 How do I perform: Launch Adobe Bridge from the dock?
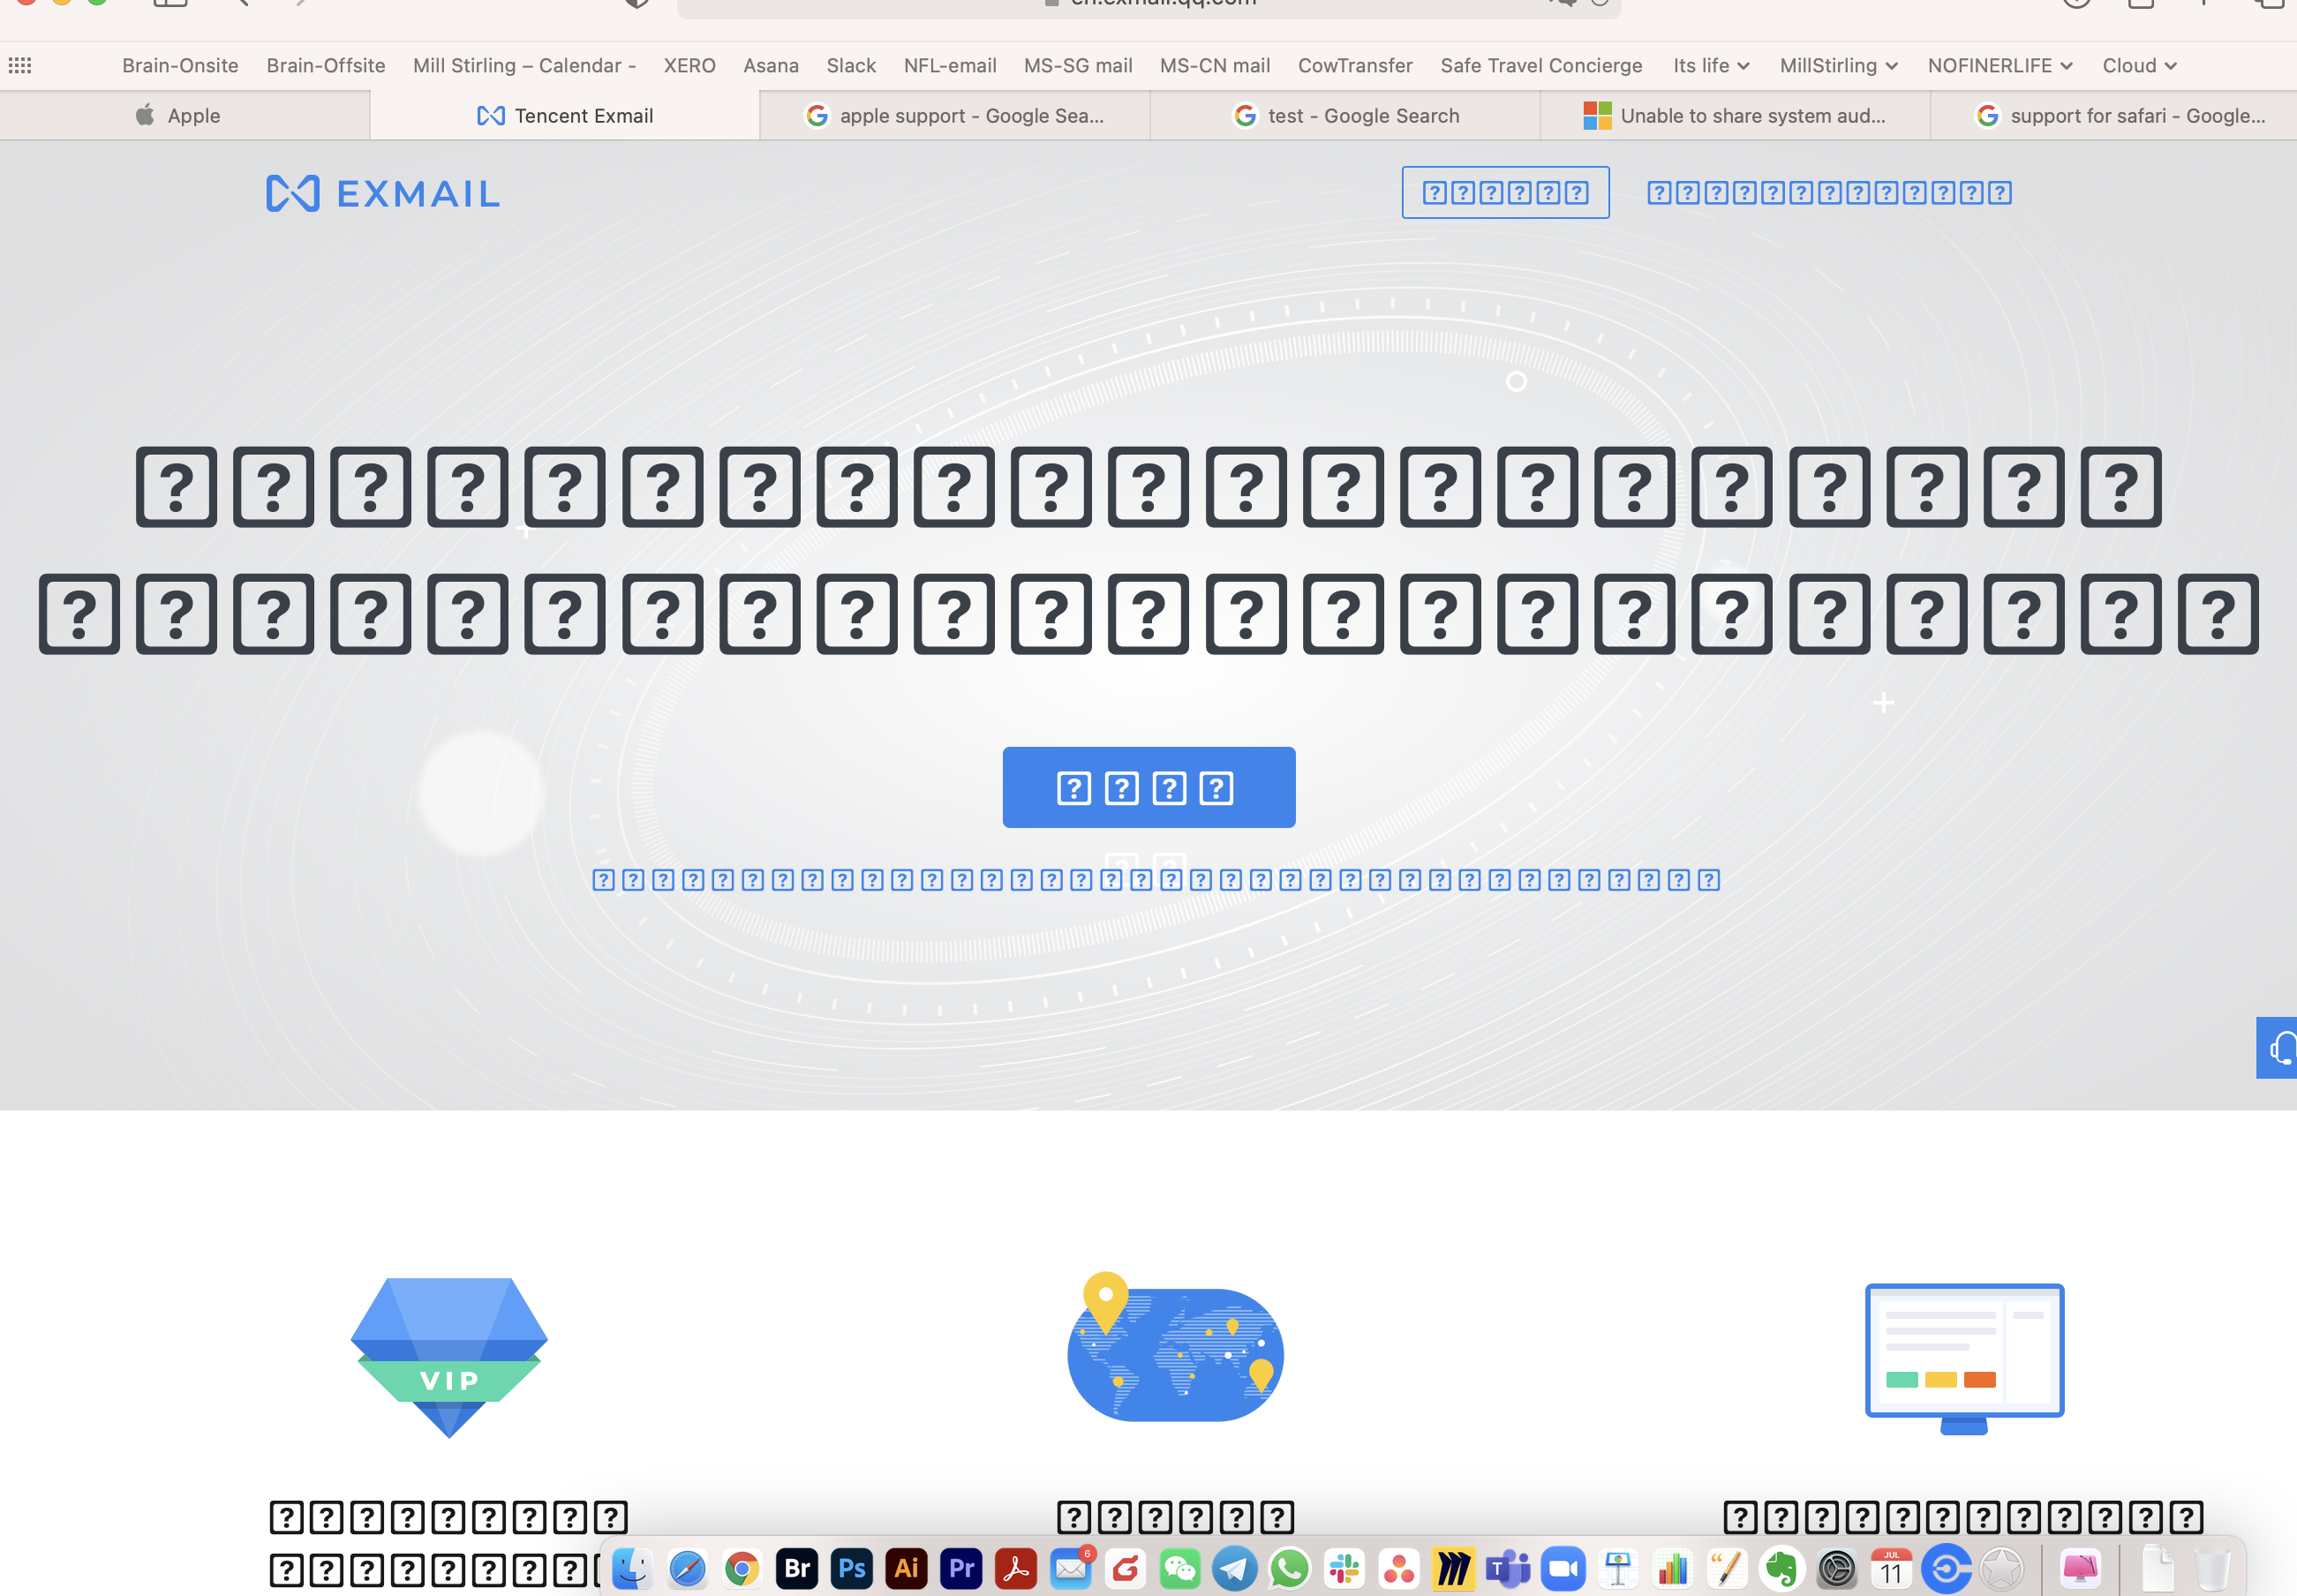797,1568
